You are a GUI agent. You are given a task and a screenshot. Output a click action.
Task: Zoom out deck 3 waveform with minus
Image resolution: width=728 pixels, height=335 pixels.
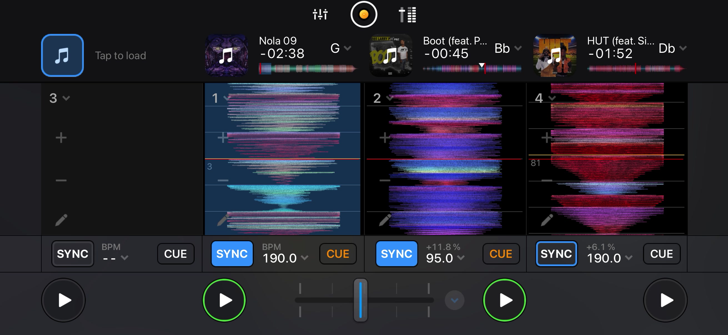click(x=61, y=180)
